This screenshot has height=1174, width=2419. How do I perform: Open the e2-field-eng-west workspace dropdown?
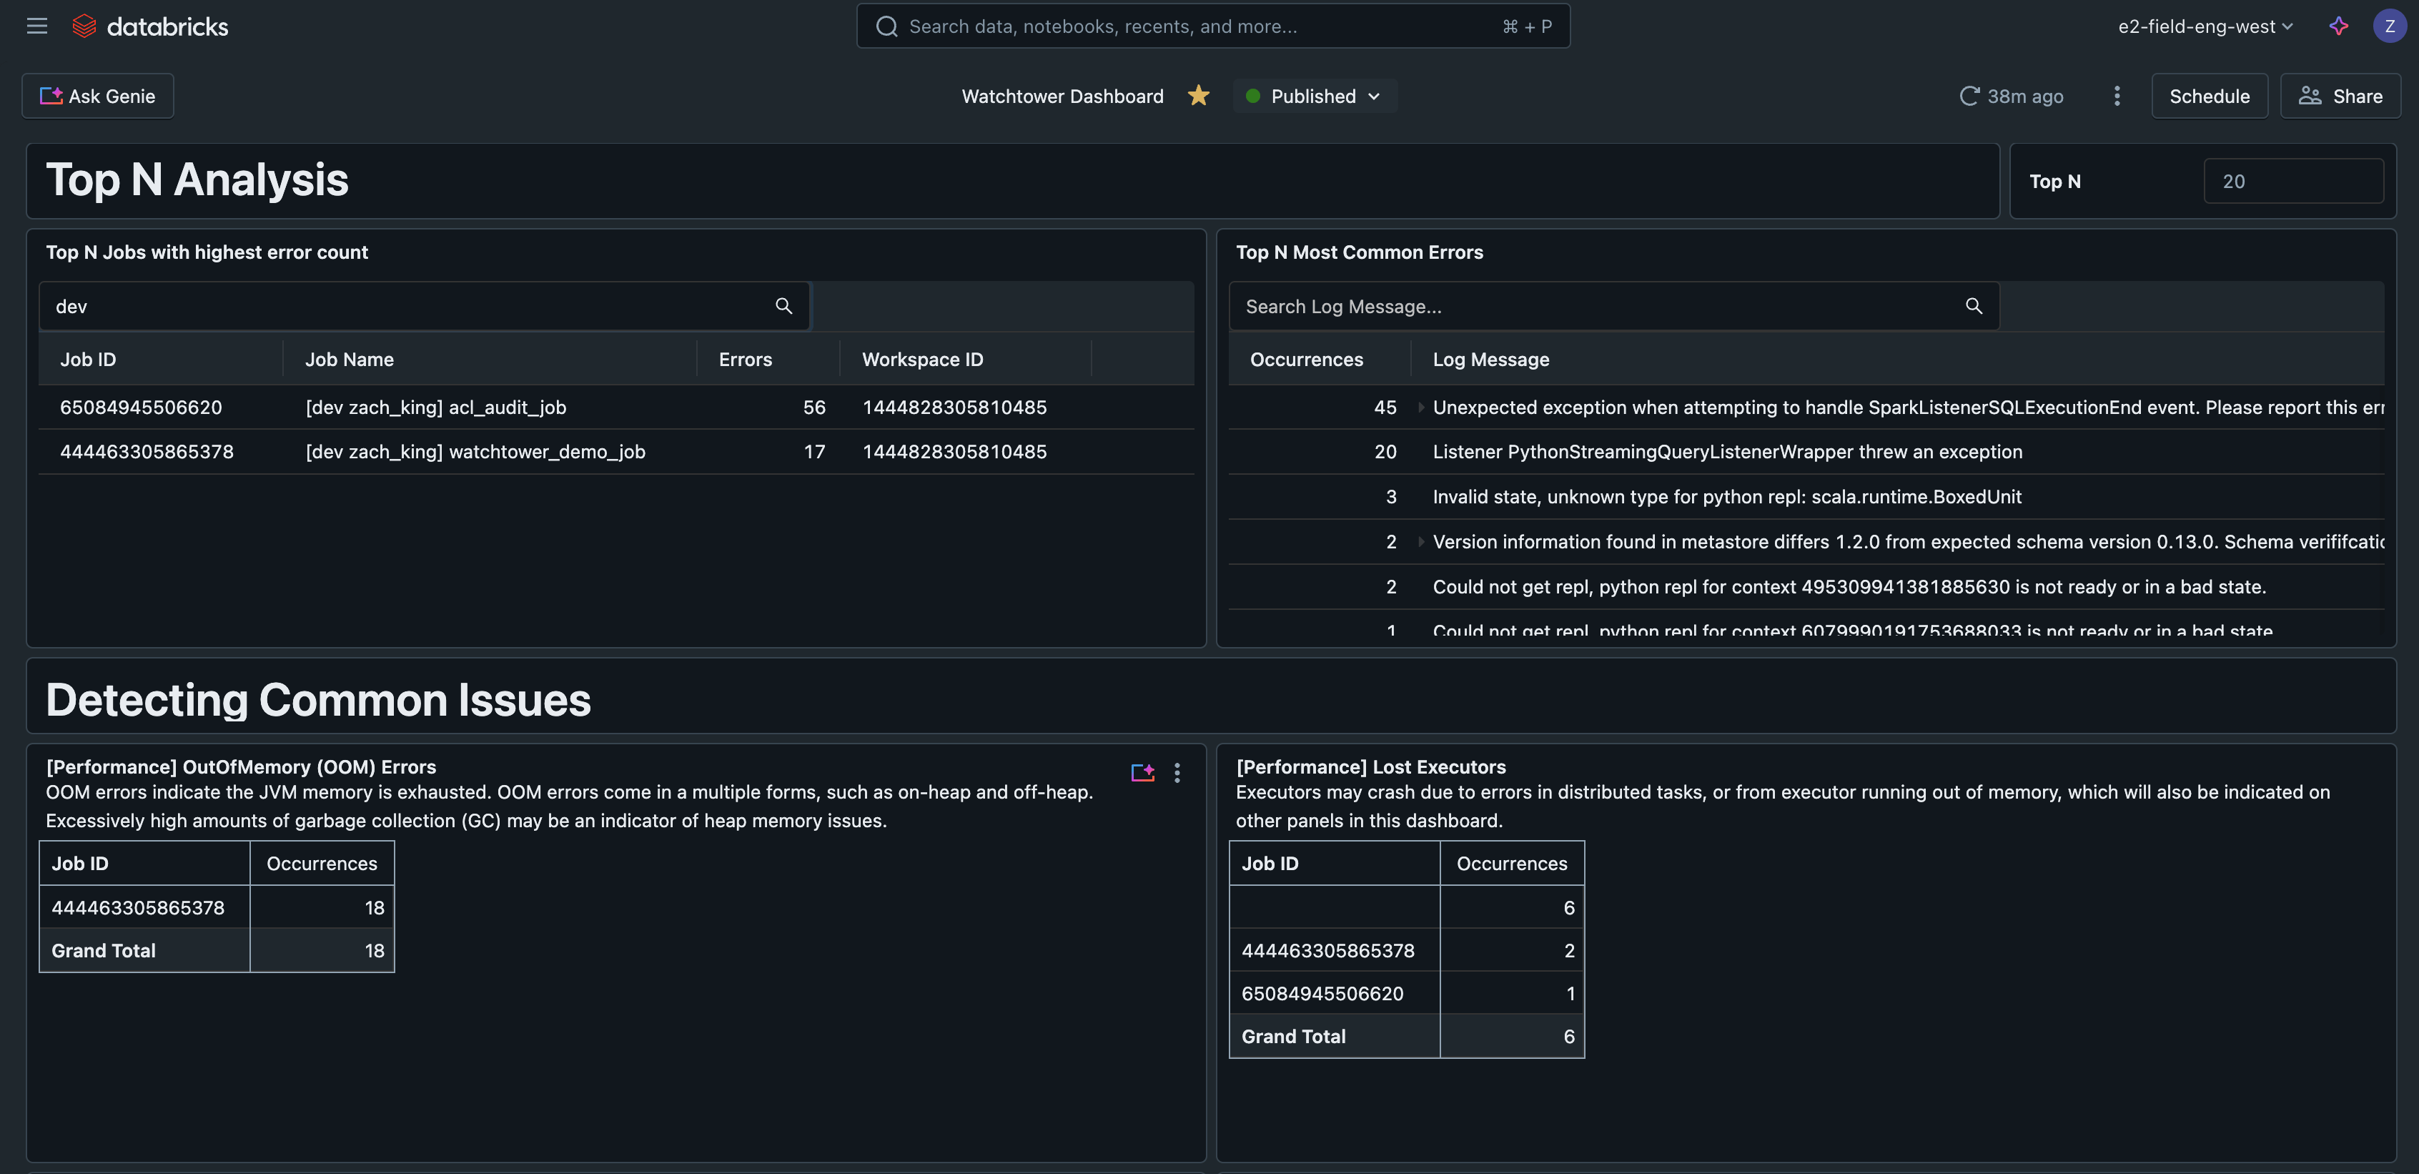point(2204,25)
